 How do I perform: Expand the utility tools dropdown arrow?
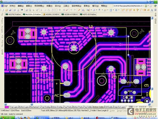[91, 10]
